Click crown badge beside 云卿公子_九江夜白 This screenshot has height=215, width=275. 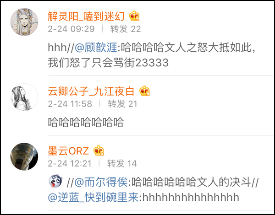click(144, 91)
